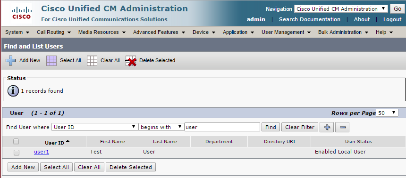
Task: Click the Clear All toolbar label
Action: pyautogui.click(x=110, y=60)
